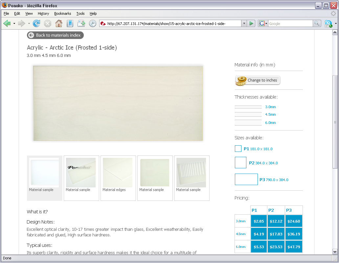Click the $23.53 price cell

click(x=276, y=247)
